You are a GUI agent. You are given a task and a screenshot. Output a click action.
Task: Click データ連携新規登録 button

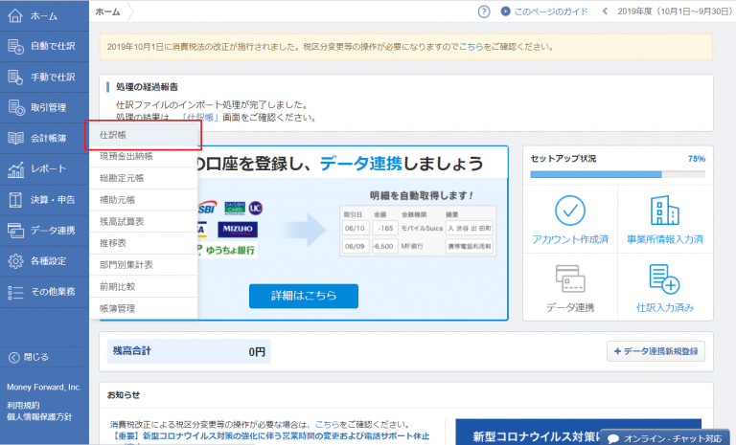656,352
